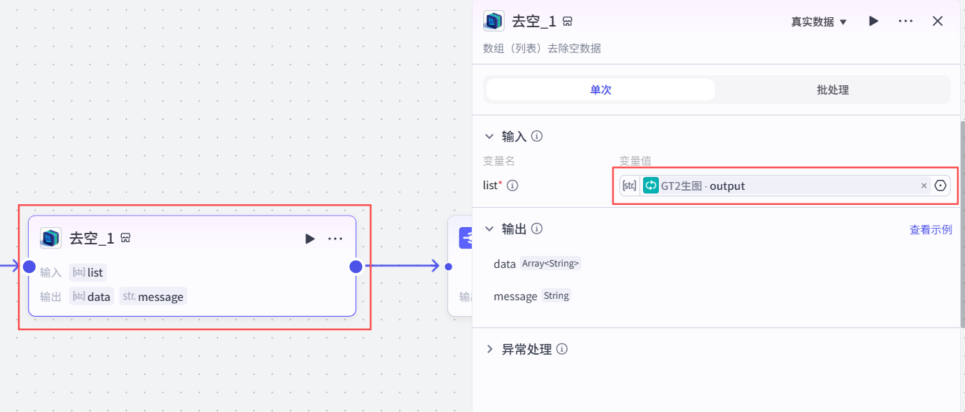Select the message output tag on canvas node
Screen dimensions: 965x412
(x=153, y=297)
